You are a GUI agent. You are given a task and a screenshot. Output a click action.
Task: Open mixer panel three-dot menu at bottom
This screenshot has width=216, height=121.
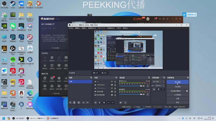(x=125, y=102)
